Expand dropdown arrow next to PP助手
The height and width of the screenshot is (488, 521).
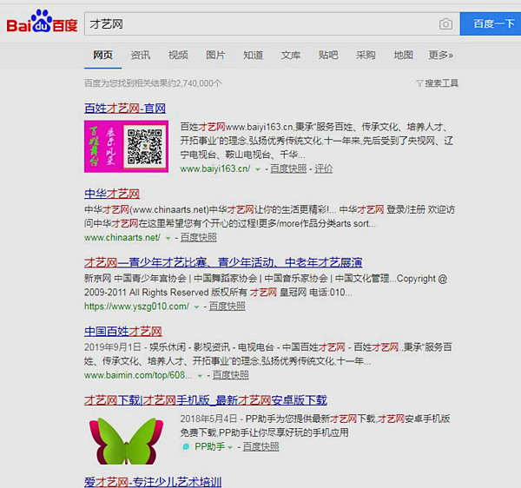[x=230, y=447]
